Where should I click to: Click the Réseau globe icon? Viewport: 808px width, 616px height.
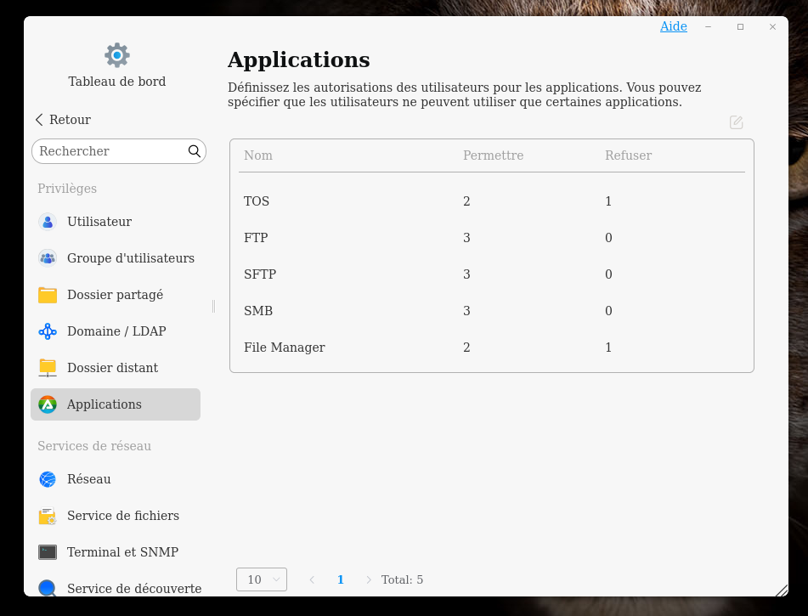click(x=48, y=479)
